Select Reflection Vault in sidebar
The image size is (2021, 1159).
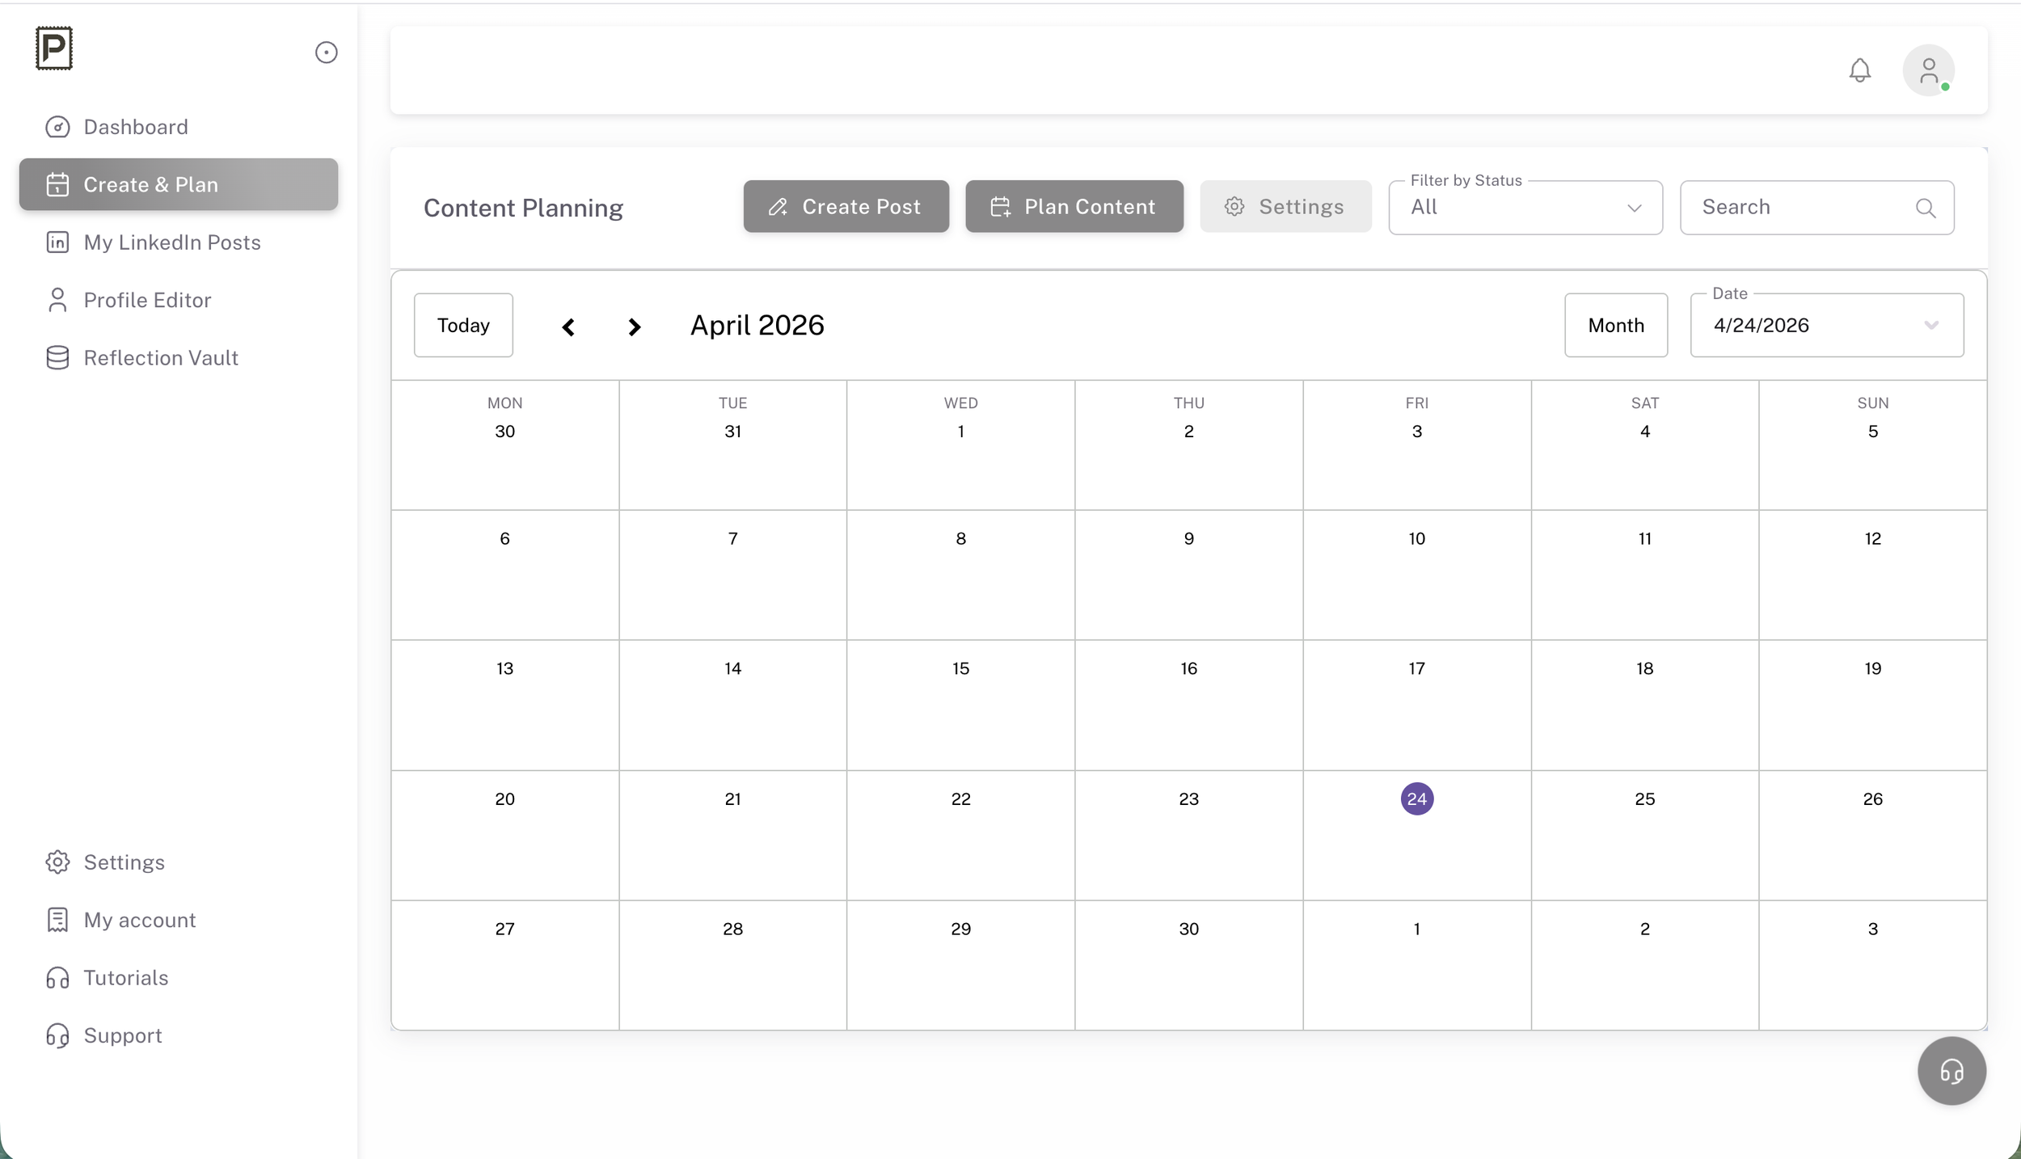click(x=160, y=358)
